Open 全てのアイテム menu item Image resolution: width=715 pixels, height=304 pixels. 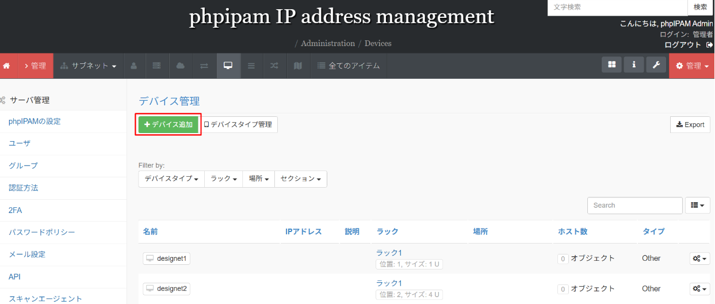pos(349,66)
